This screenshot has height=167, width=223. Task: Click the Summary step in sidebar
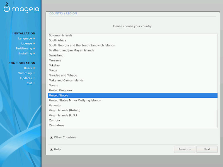[x=25, y=73]
